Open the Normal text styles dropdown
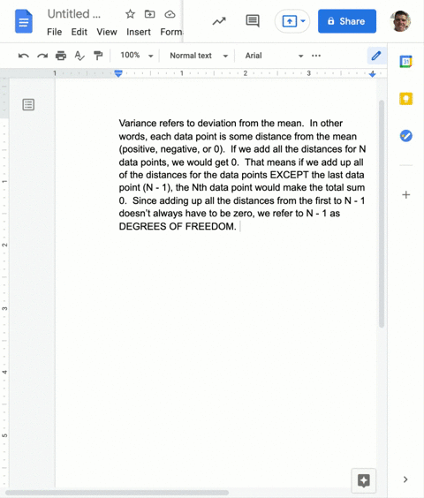This screenshot has width=424, height=498. point(199,56)
